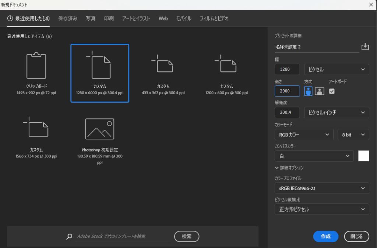Open the width unit ピクセル dropdown

point(337,69)
